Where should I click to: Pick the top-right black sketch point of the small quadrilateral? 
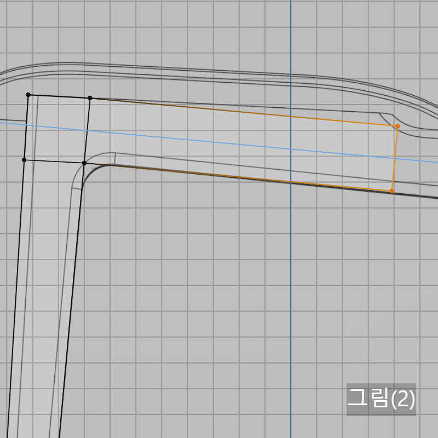90,98
